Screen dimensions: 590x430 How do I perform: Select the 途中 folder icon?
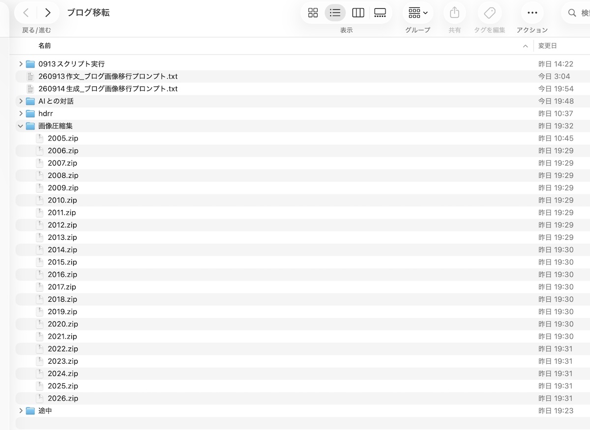click(x=30, y=411)
